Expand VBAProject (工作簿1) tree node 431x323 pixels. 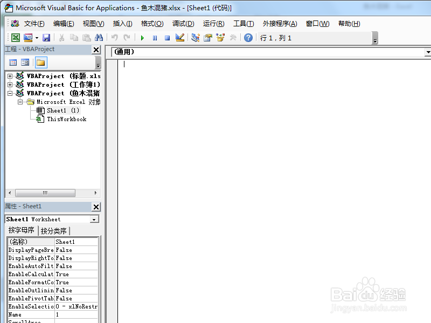tap(10, 85)
